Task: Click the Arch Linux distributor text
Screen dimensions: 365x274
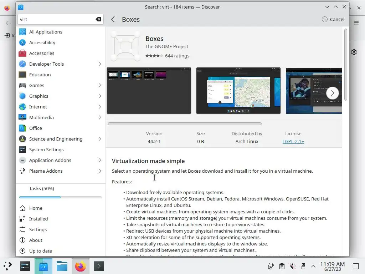Action: [x=247, y=141]
